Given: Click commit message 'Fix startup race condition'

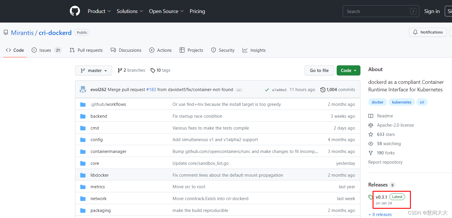Looking at the screenshot, I should [197, 116].
